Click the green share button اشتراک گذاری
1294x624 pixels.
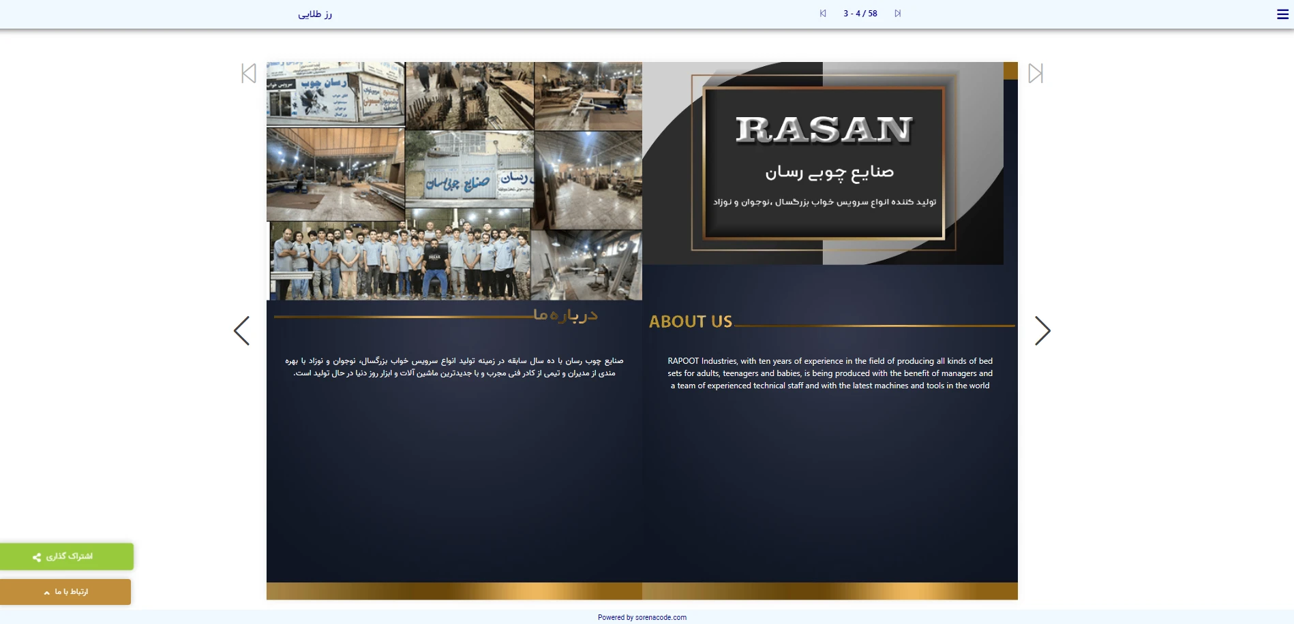click(67, 557)
